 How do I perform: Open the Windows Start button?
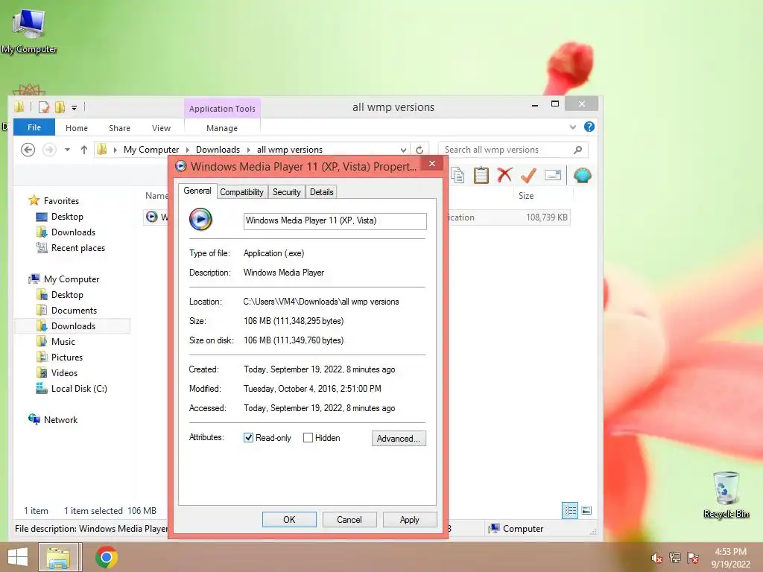18,557
